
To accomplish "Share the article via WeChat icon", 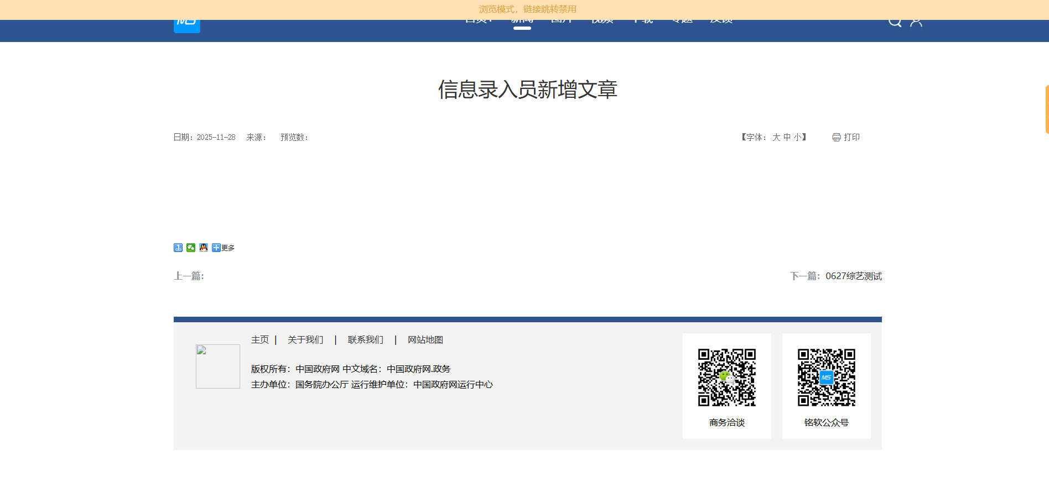I will 191,248.
